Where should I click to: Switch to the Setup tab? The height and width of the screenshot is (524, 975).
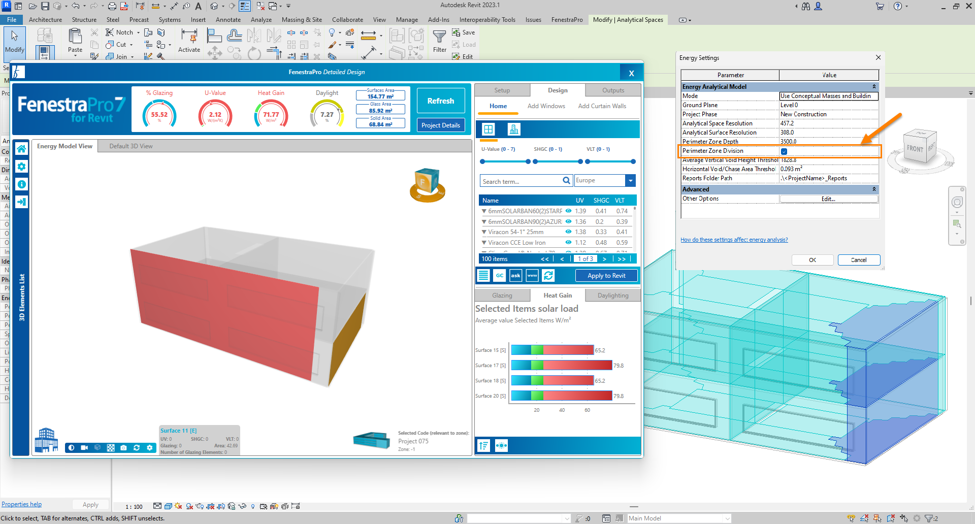point(502,90)
